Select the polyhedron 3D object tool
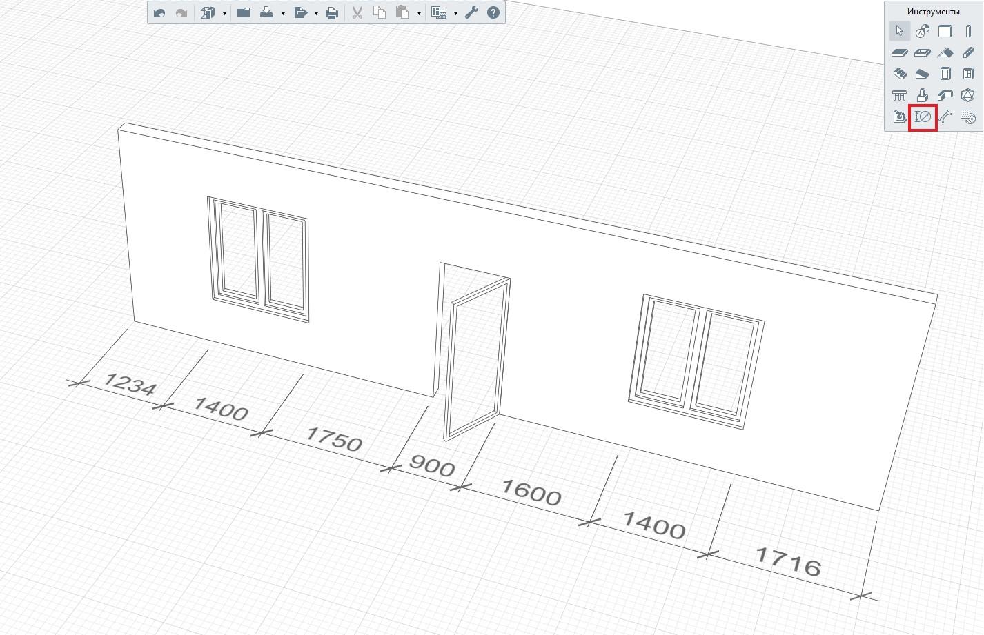Viewport: 984px width, 635px height. click(x=968, y=95)
